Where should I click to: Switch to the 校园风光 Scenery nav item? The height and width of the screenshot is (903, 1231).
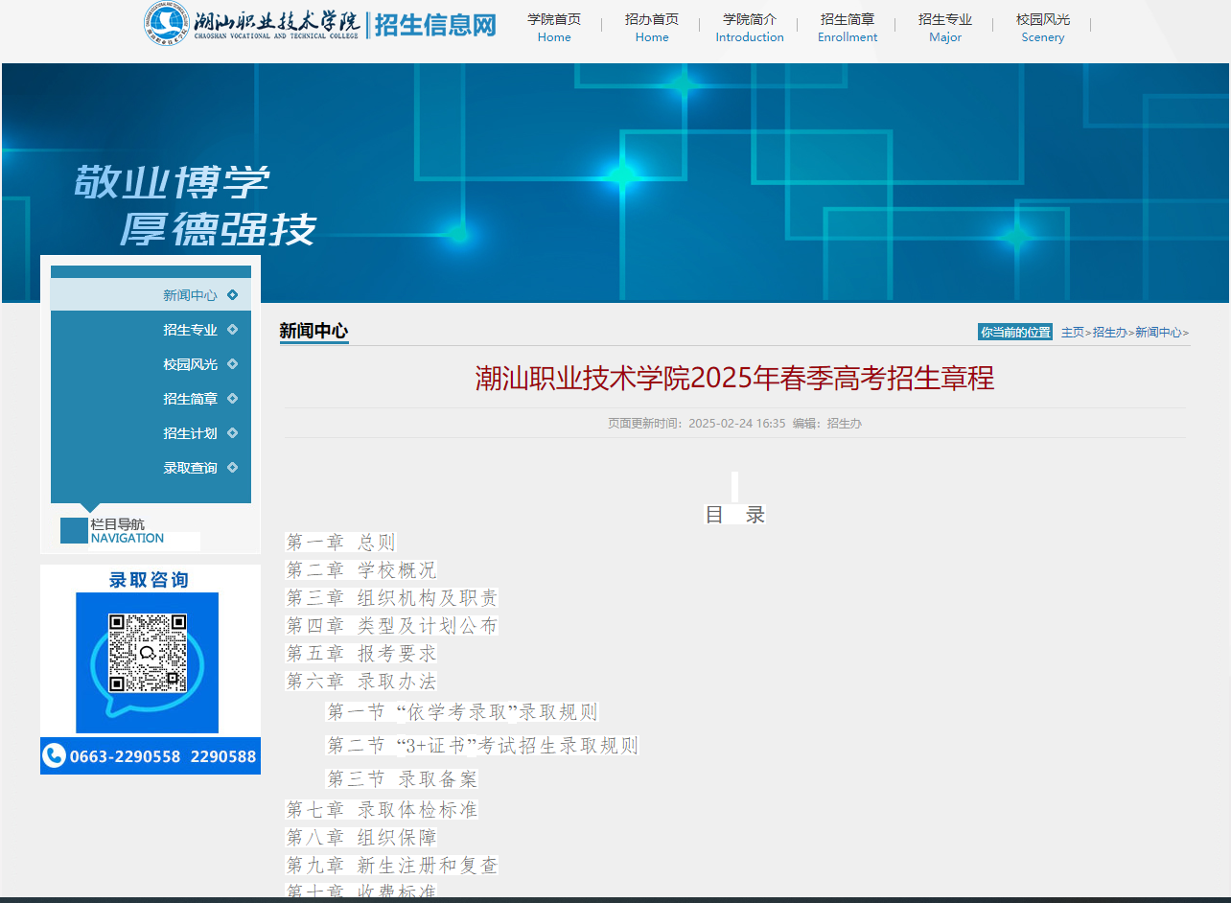click(x=1042, y=27)
